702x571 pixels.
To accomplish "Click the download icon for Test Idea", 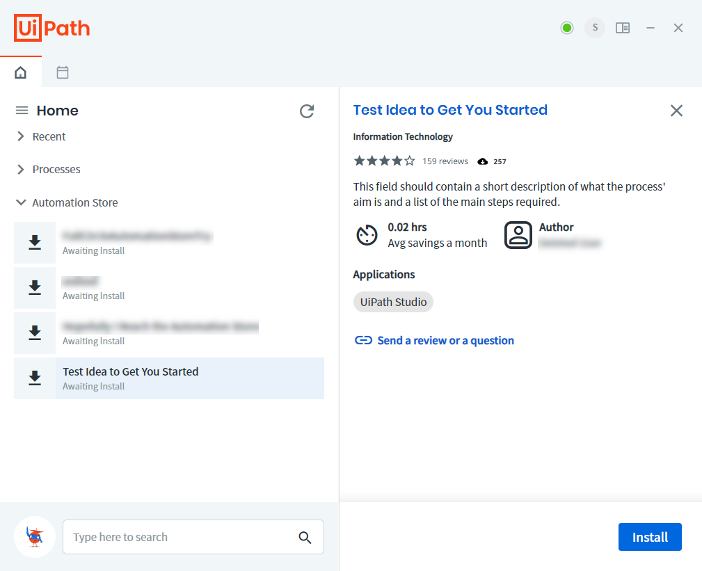I will [x=35, y=378].
